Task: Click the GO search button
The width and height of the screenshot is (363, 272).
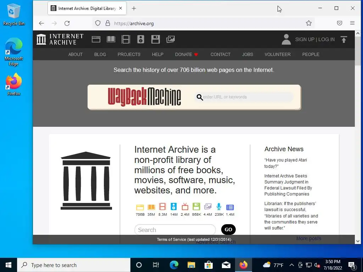Action: [x=228, y=229]
